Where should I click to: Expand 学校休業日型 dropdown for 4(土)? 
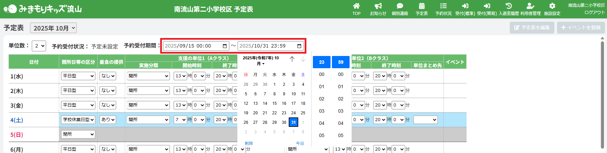78,120
